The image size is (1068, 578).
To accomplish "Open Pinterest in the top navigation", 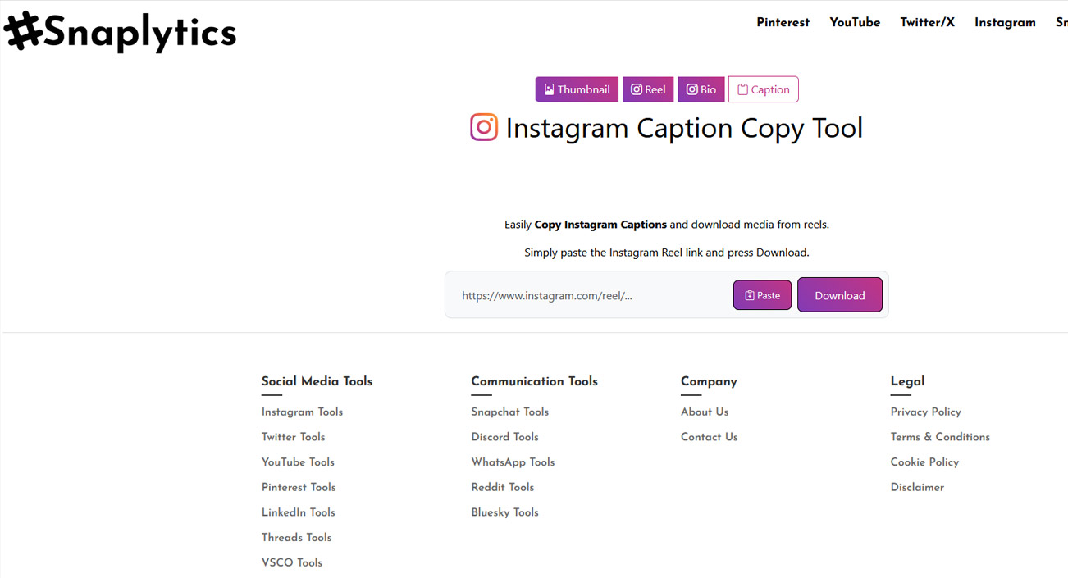I will point(783,22).
